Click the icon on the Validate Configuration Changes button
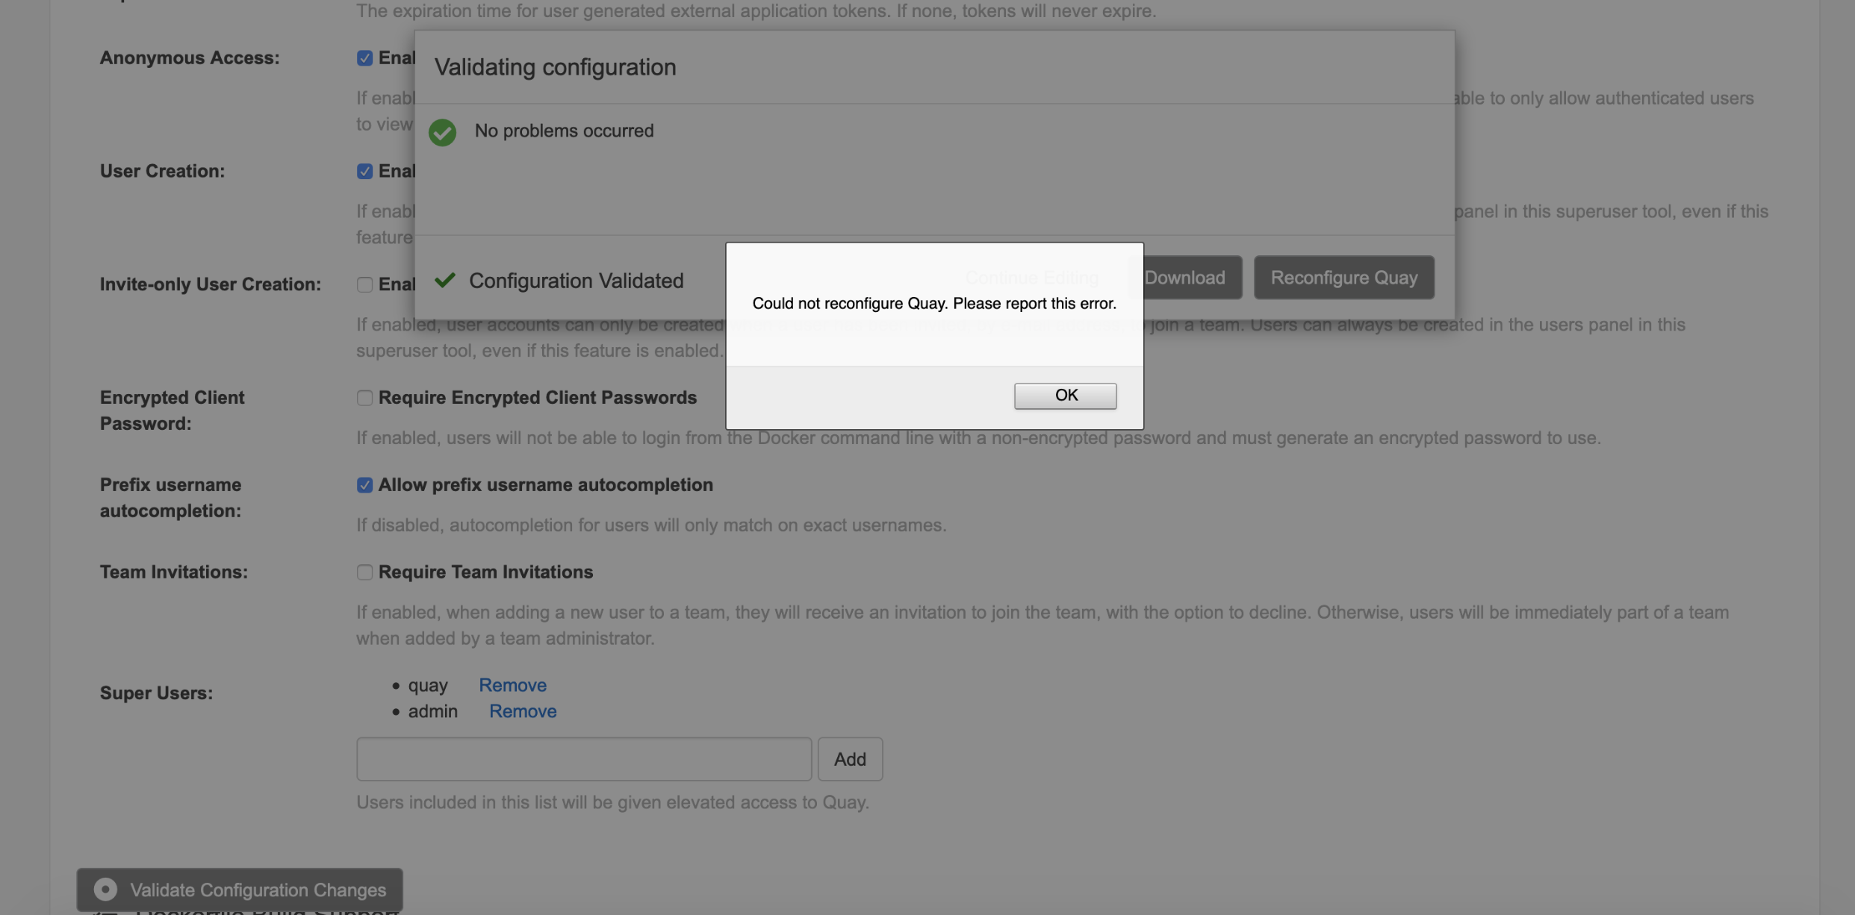This screenshot has width=1855, height=915. click(x=105, y=889)
